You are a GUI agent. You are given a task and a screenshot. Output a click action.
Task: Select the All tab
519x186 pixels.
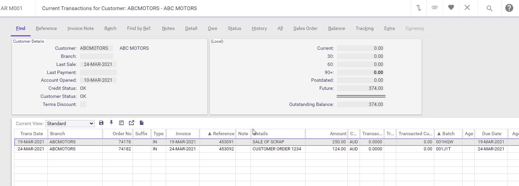tap(280, 29)
